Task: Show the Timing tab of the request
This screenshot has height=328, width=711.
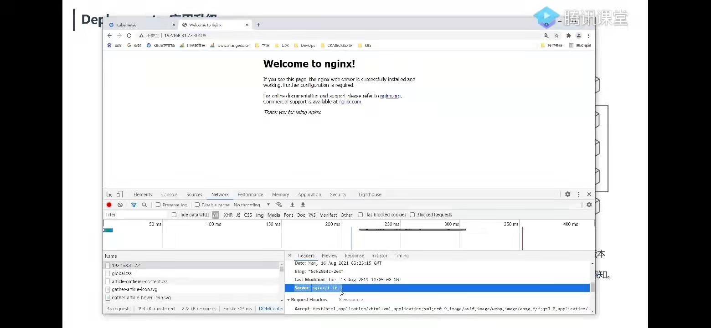Action: [402, 256]
